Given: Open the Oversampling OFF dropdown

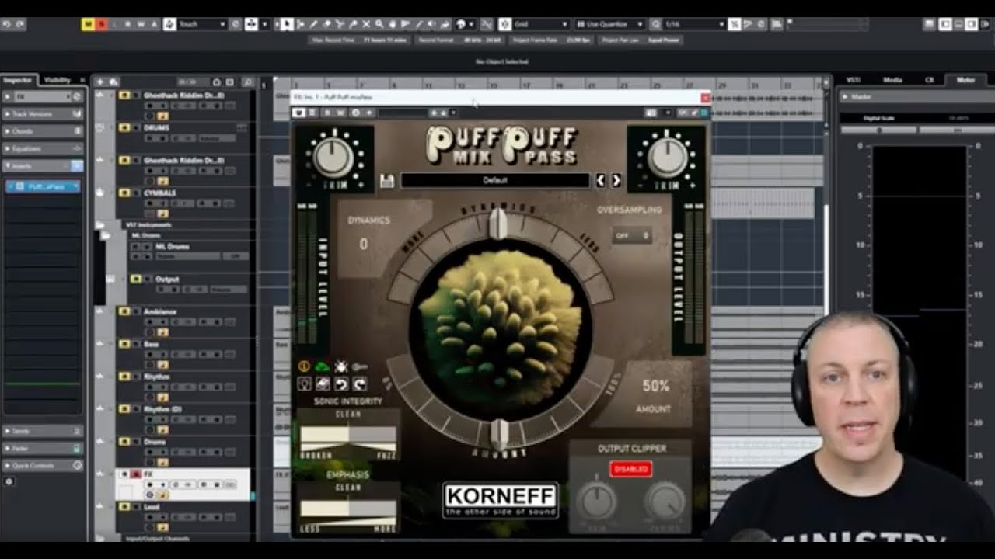Looking at the screenshot, I should coord(631,235).
